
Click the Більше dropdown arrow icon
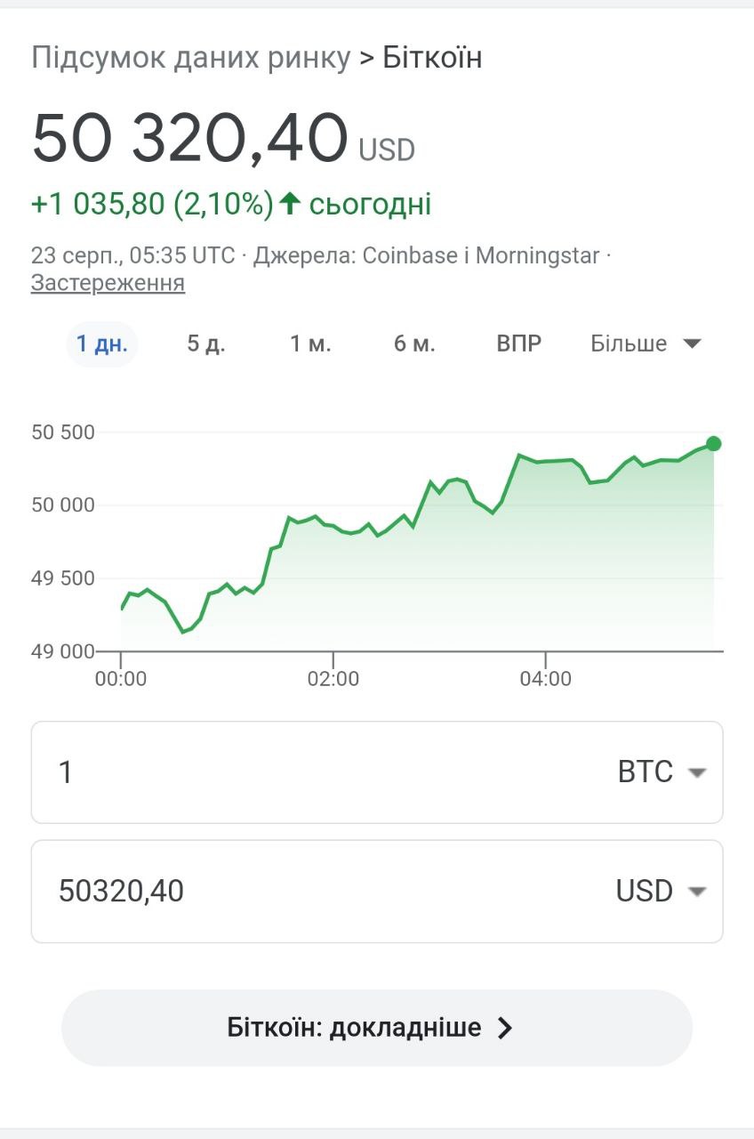tap(693, 344)
